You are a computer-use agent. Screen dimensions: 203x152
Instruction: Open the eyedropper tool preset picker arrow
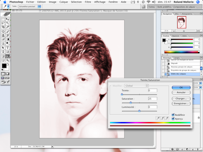click(8, 6)
